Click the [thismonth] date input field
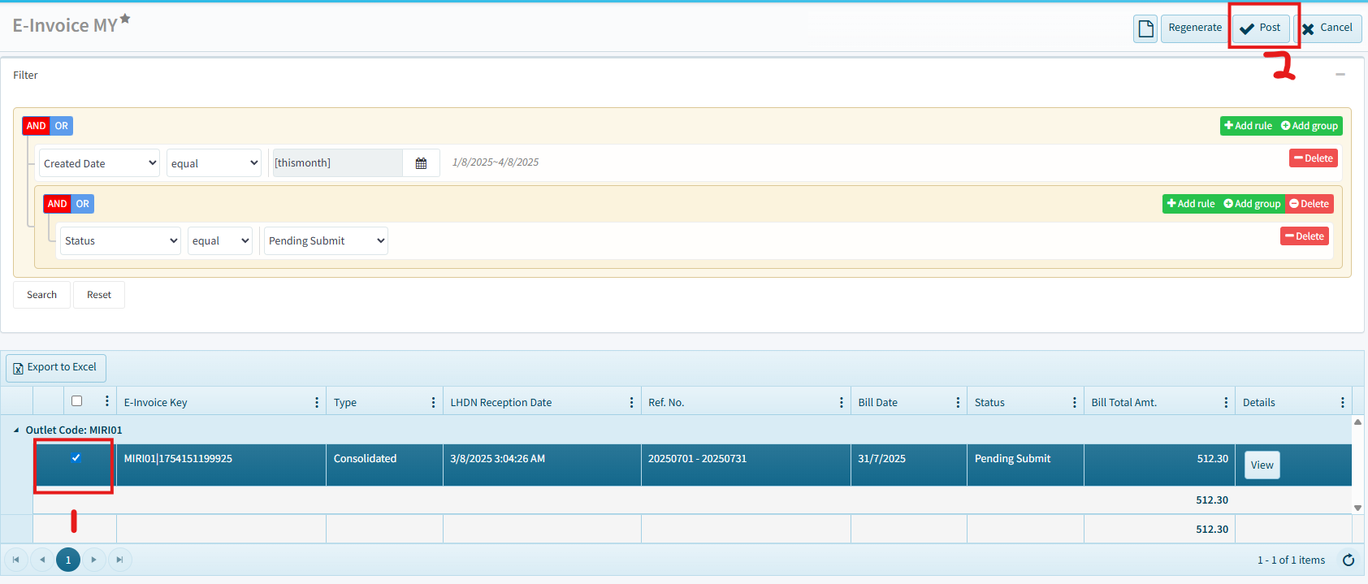The image size is (1368, 584). [337, 163]
